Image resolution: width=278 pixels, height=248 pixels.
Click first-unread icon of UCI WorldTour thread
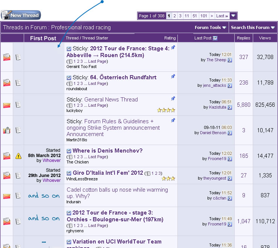69,242
